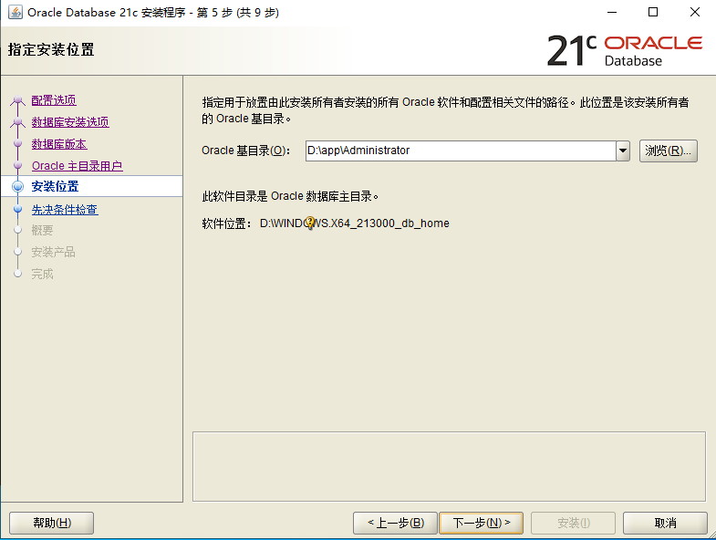Click in the Oracle 基目录 path field

pyautogui.click(x=461, y=151)
